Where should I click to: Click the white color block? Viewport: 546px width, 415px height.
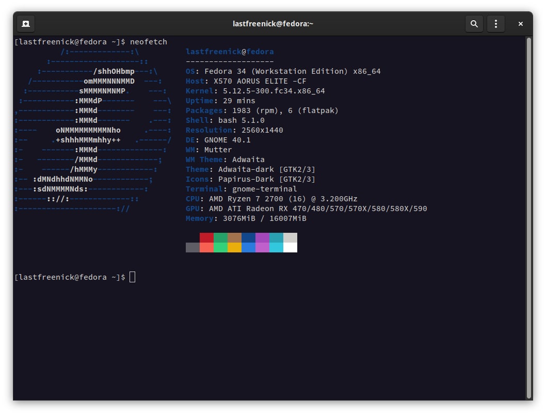point(290,248)
